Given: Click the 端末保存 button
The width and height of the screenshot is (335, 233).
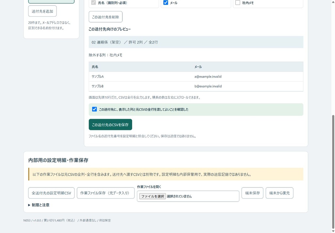Looking at the screenshot, I should 252,193.
